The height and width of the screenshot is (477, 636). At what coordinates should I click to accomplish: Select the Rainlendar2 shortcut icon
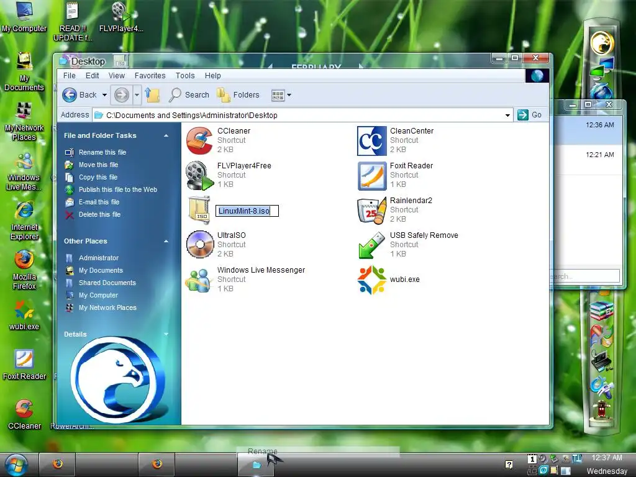[372, 210]
